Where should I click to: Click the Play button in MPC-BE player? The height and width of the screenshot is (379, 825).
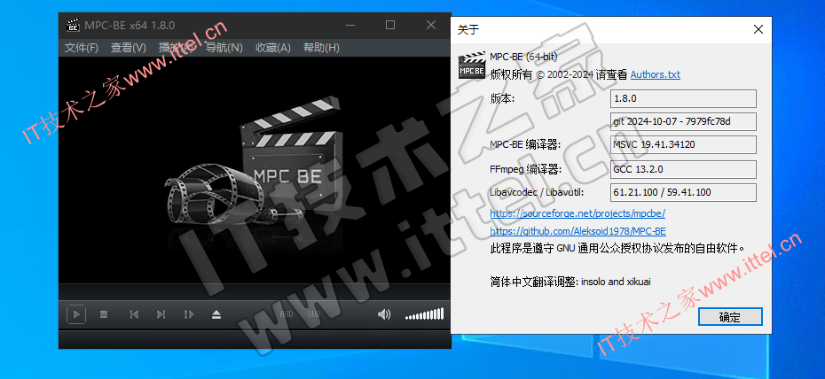click(x=76, y=314)
